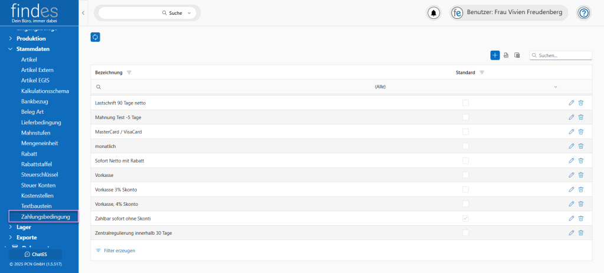
Task: Click the Filter erzeugen link
Action: (x=119, y=251)
